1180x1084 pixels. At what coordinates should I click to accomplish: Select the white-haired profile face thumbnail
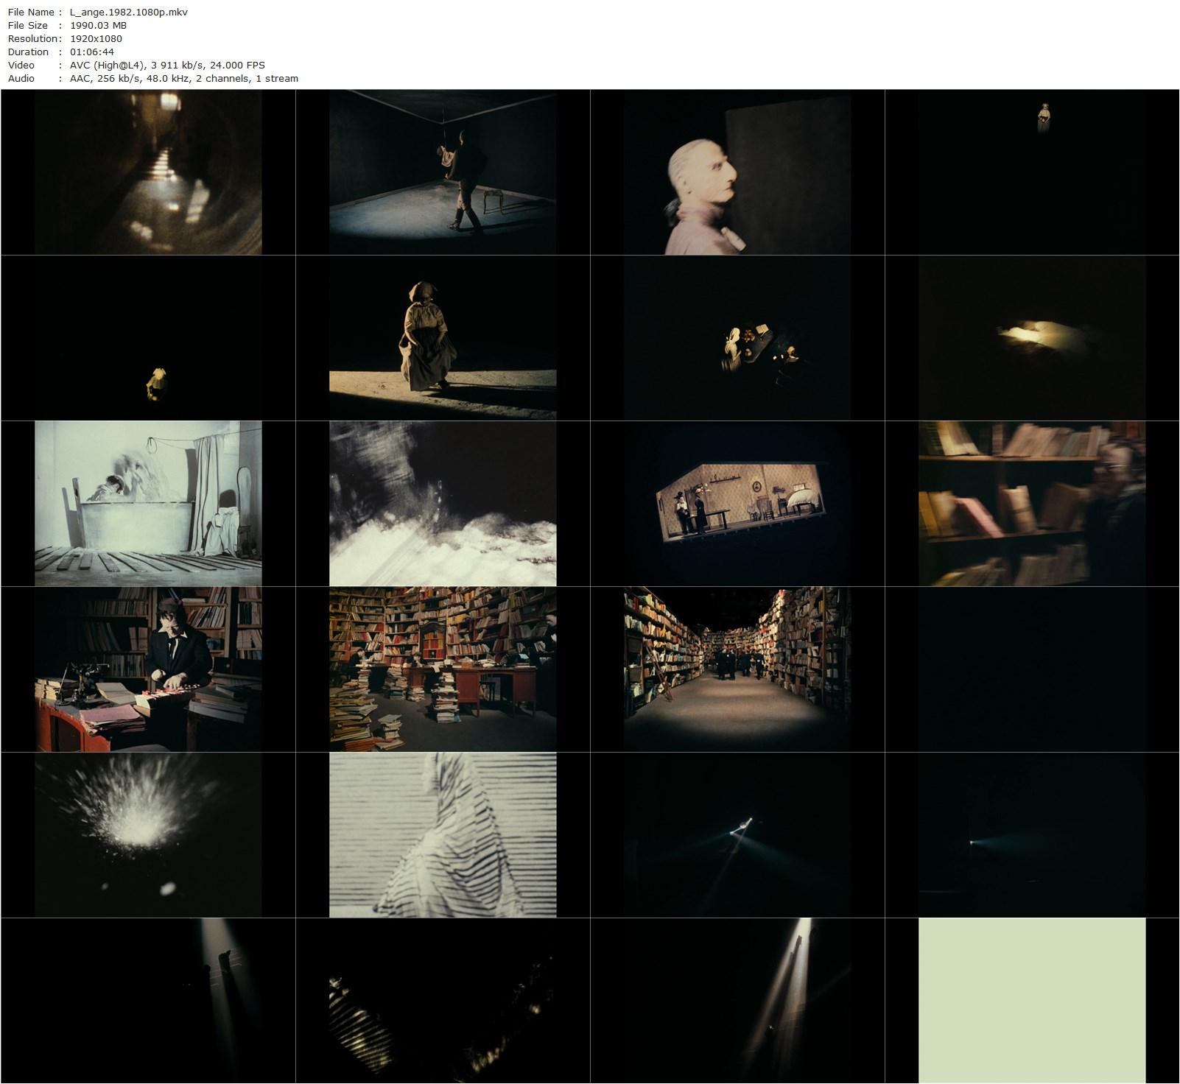(x=737, y=172)
